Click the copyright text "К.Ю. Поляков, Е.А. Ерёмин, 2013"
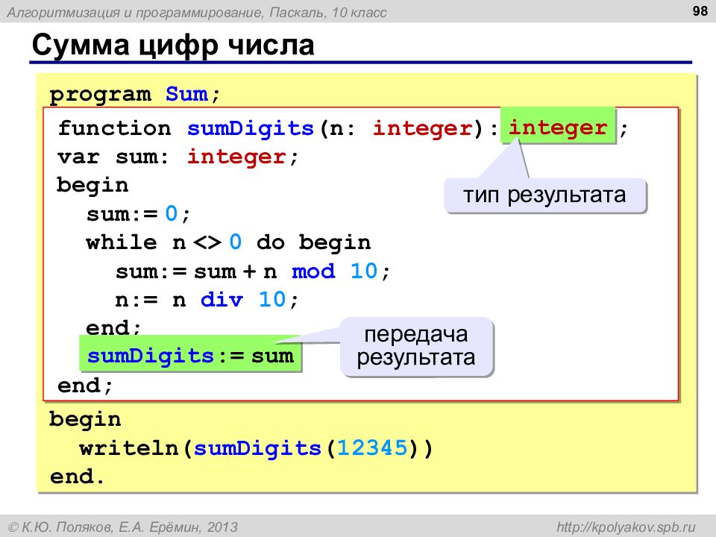 pyautogui.click(x=123, y=527)
